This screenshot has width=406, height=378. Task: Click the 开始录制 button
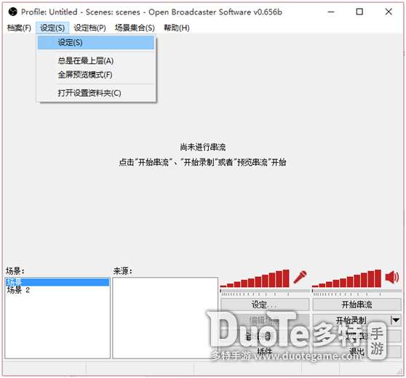[351, 321]
